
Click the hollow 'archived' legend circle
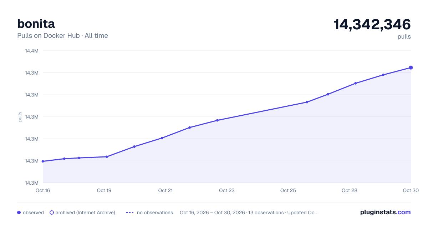[52, 212]
